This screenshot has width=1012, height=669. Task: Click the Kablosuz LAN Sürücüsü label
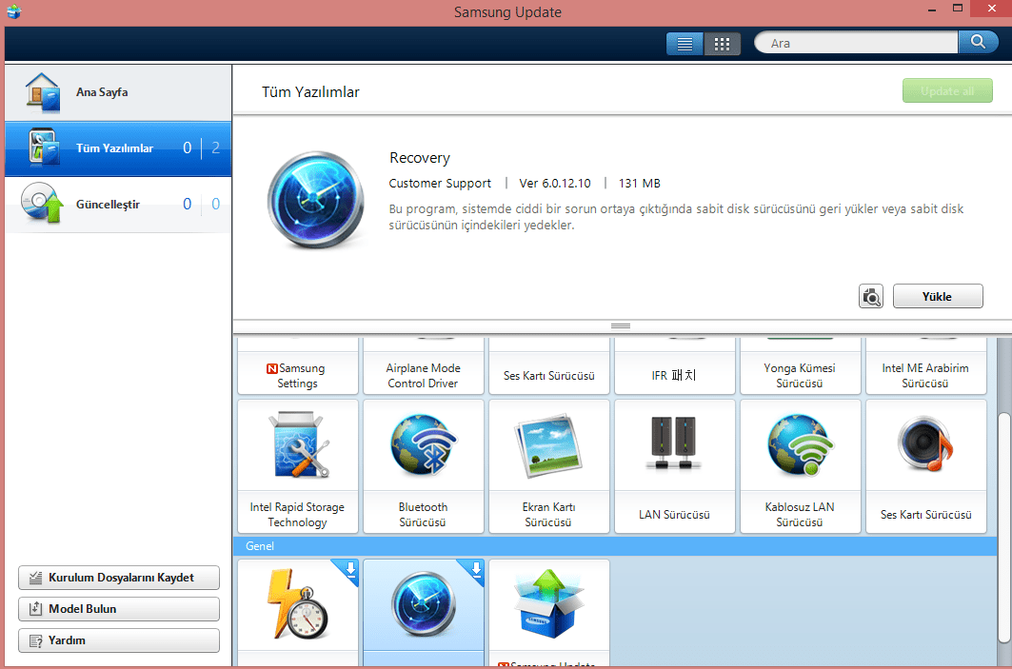[800, 514]
